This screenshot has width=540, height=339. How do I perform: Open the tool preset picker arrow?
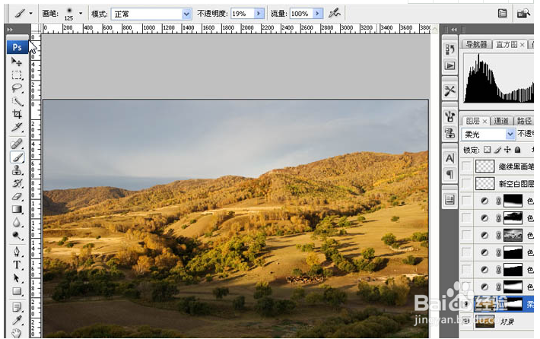click(x=30, y=14)
